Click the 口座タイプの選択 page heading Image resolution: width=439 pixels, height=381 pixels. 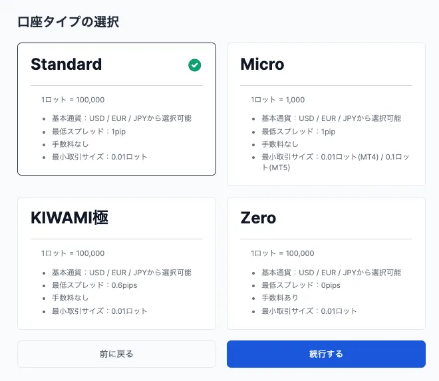69,21
